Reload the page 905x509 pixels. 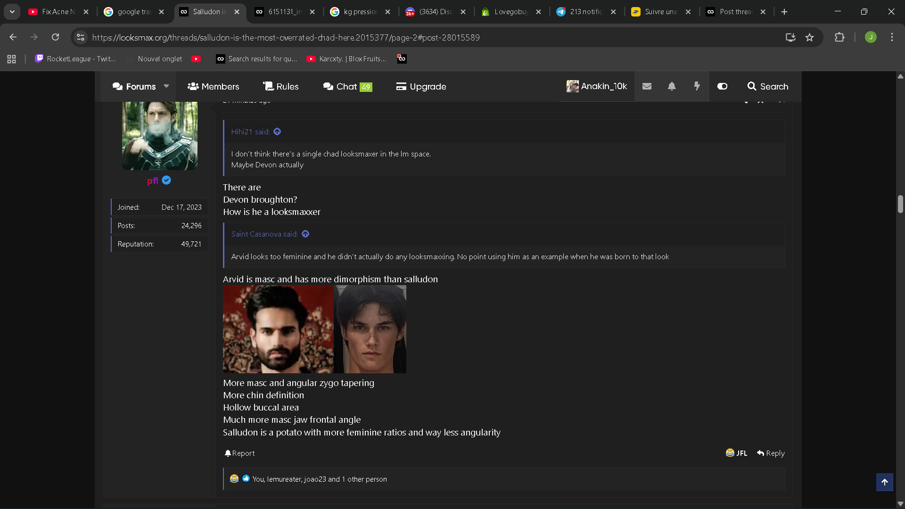click(x=55, y=37)
